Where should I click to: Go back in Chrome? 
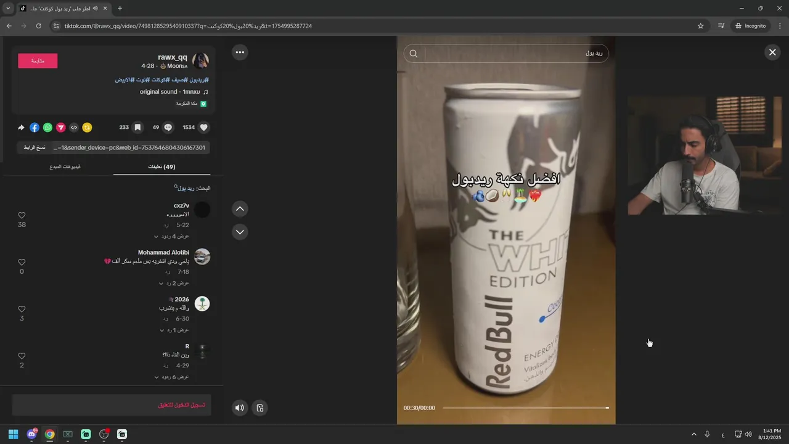9,26
